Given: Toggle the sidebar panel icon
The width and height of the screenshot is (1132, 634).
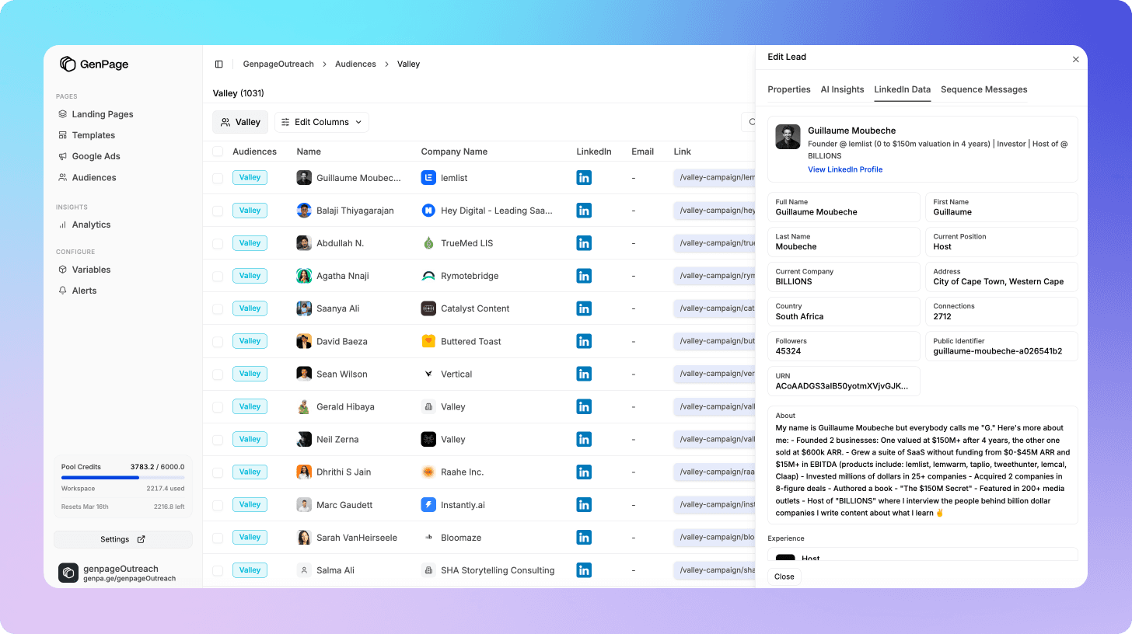Looking at the screenshot, I should (219, 64).
